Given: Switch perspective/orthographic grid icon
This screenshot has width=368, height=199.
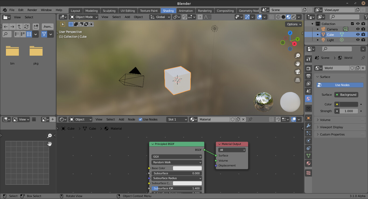Looking at the screenshot, I should click(298, 80).
